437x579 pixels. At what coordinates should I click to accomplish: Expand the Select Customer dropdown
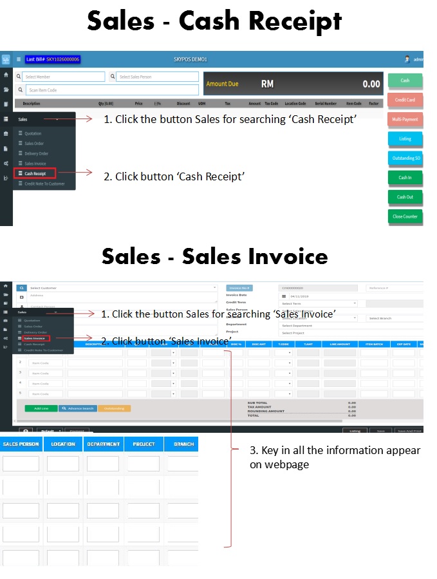(122, 288)
